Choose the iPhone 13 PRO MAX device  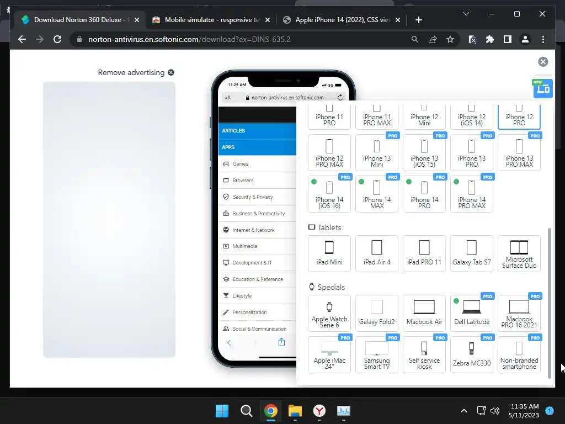click(x=519, y=152)
